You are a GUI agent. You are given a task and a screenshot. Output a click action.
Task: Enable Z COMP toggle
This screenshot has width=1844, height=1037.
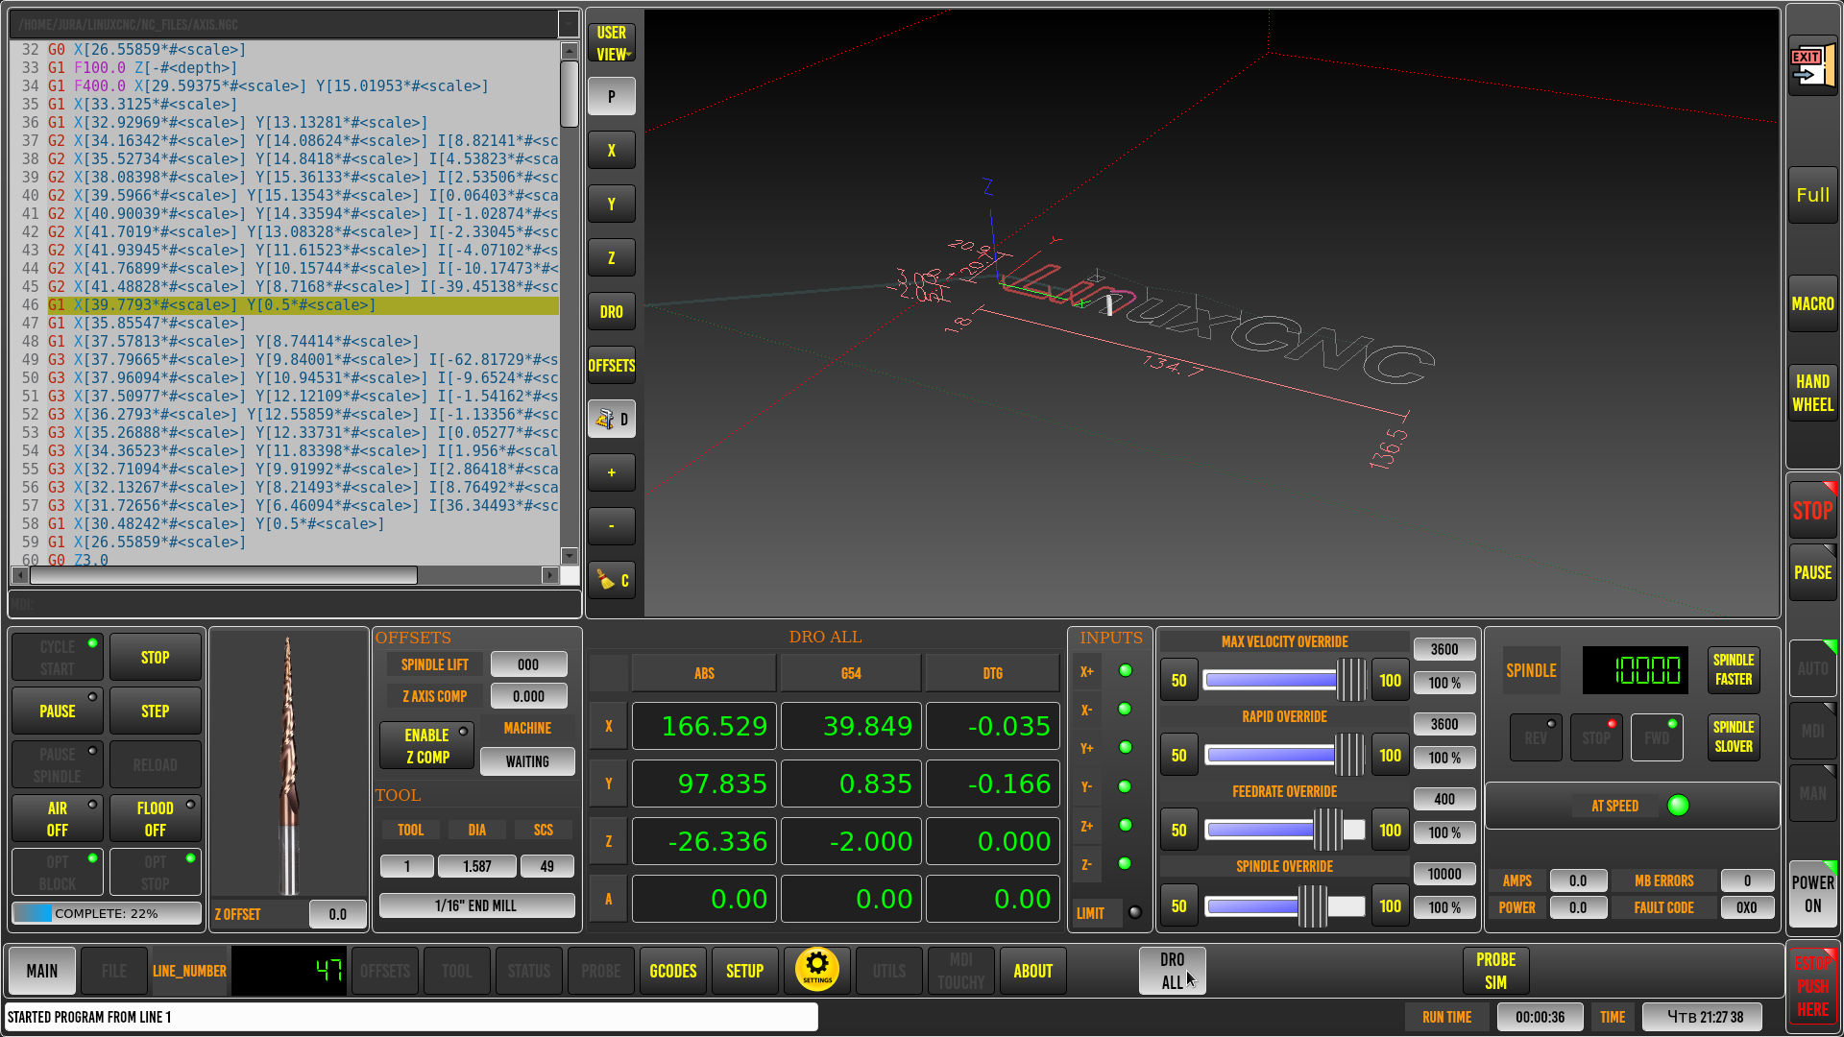pyautogui.click(x=426, y=746)
